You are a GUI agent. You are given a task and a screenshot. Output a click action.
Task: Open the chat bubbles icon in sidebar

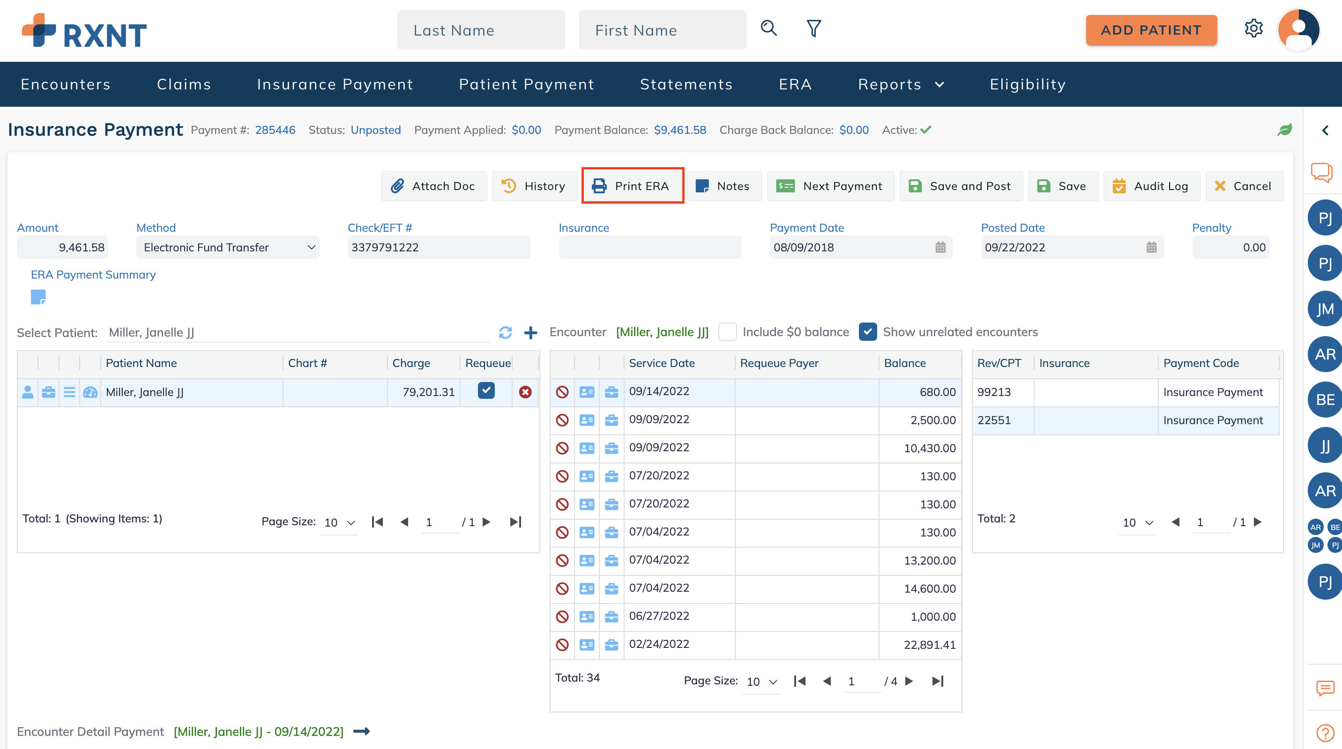(x=1322, y=172)
